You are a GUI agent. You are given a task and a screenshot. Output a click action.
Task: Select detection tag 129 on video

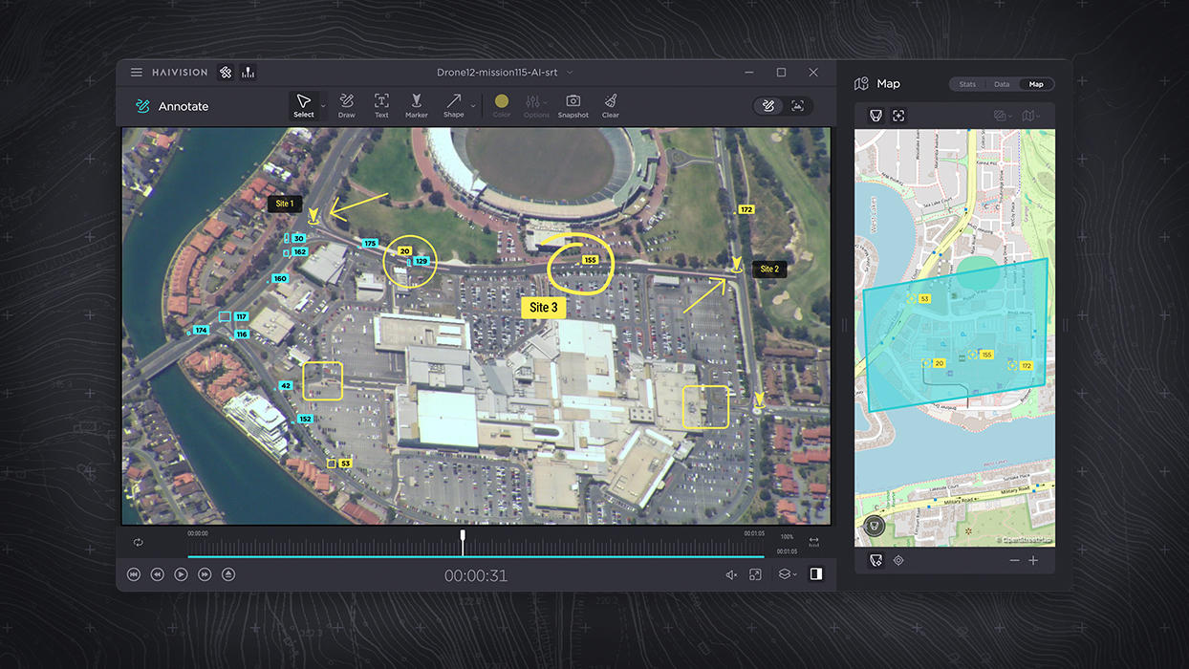(x=420, y=261)
